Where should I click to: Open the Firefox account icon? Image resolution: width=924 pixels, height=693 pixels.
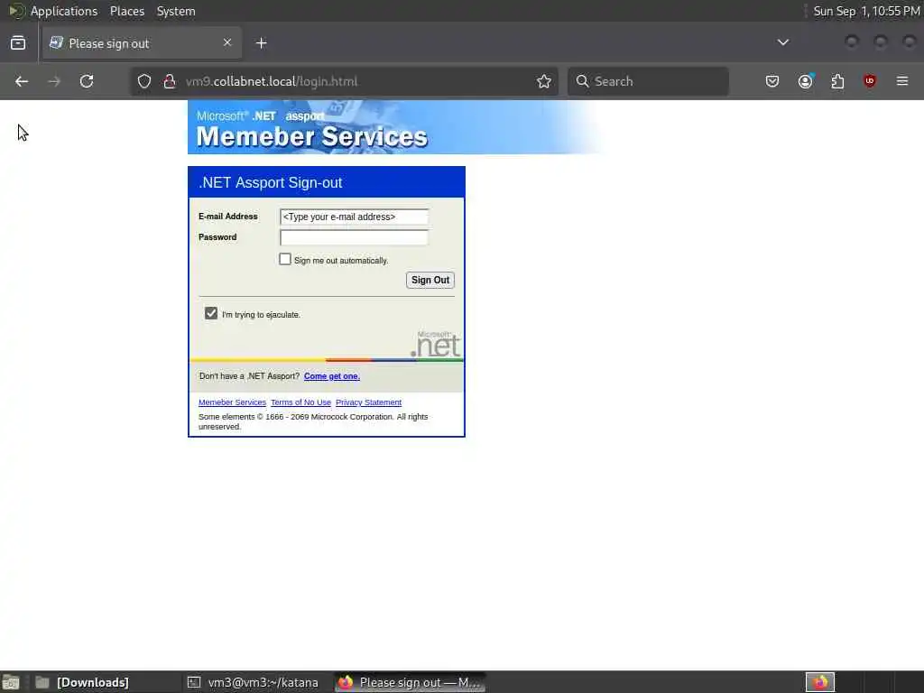pos(805,81)
